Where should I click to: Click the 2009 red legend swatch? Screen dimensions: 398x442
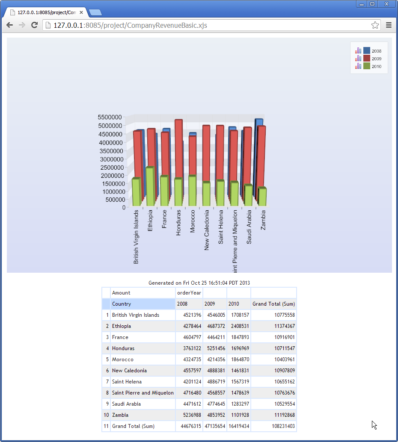tap(367, 59)
